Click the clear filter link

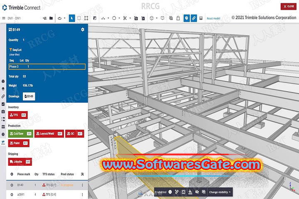tap(15, 55)
